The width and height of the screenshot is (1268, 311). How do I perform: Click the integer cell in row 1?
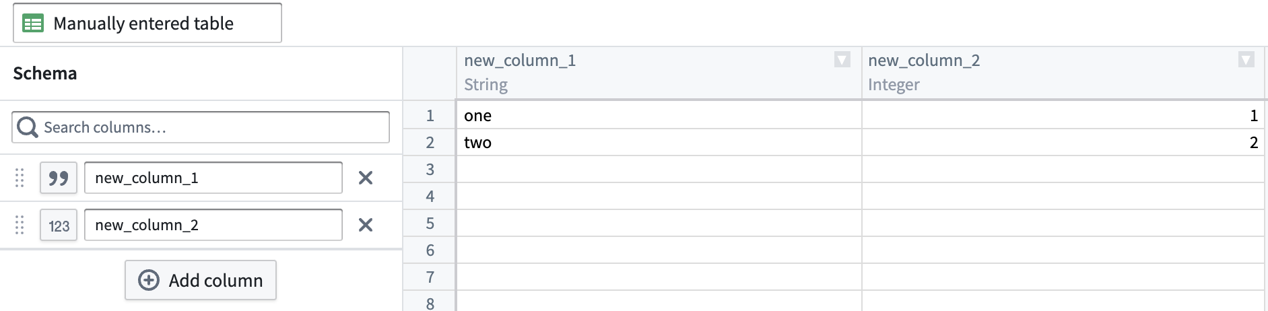coord(1063,116)
